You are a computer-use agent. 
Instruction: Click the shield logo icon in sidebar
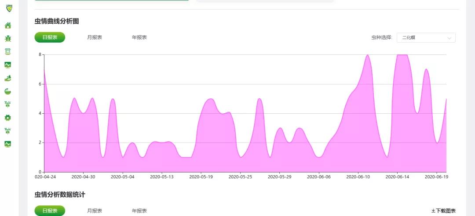coord(9,8)
